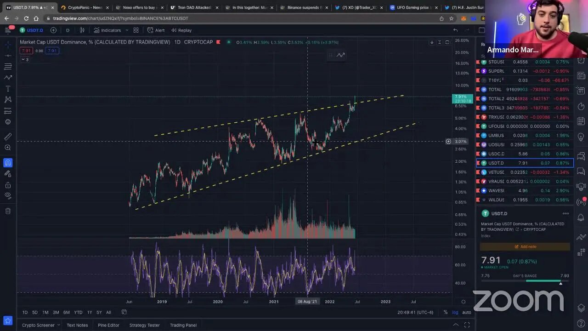Viewport: 588px width, 331px height.
Task: Toggle magnet mode snapping
Action: point(8,163)
